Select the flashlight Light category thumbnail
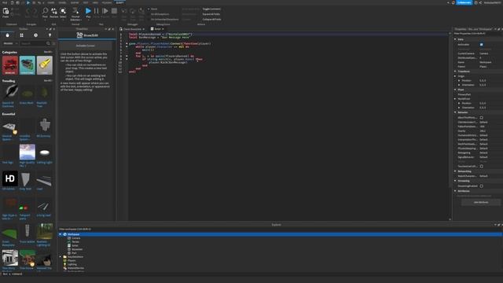The width and height of the screenshot is (503, 283). point(45,65)
